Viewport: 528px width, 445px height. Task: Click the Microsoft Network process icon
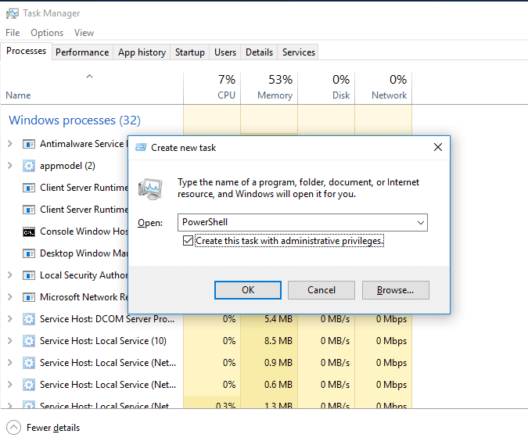(x=29, y=297)
